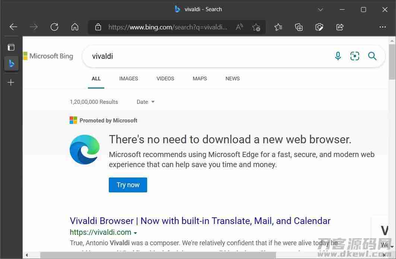View site security lock information

point(98,27)
